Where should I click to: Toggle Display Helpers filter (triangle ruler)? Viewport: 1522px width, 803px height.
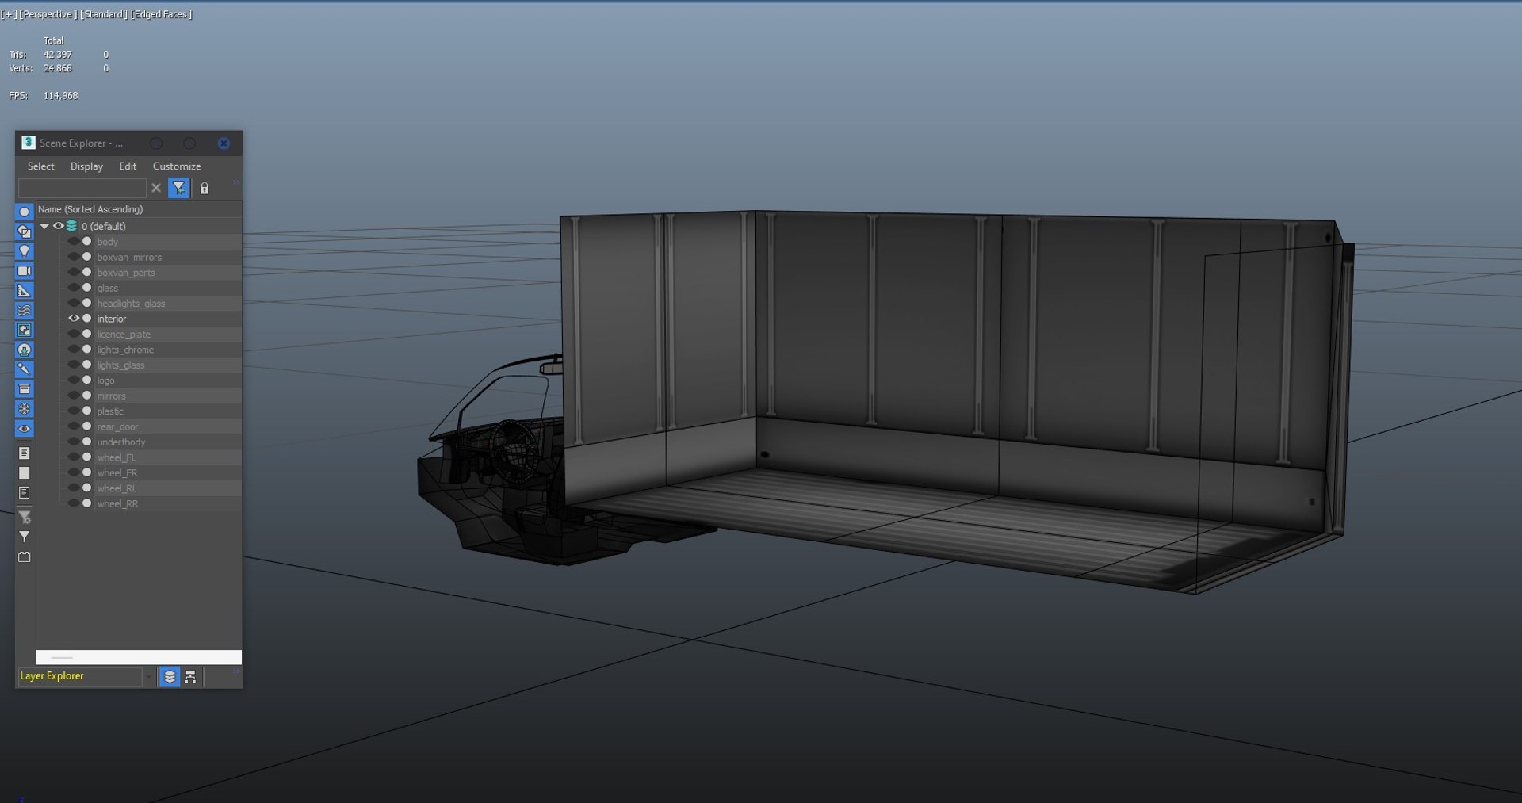click(x=24, y=291)
